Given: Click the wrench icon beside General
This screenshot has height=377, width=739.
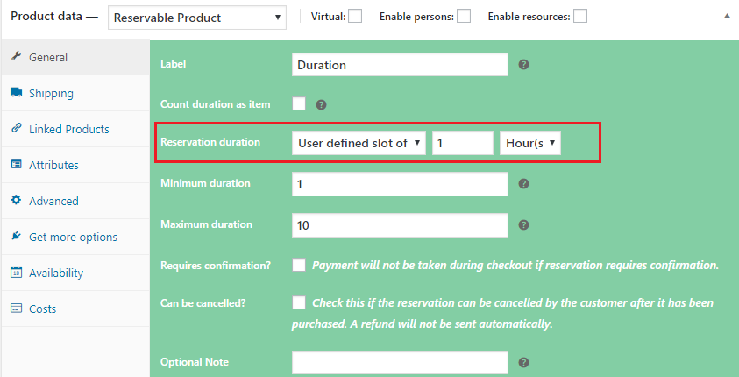Looking at the screenshot, I should tap(16, 57).
